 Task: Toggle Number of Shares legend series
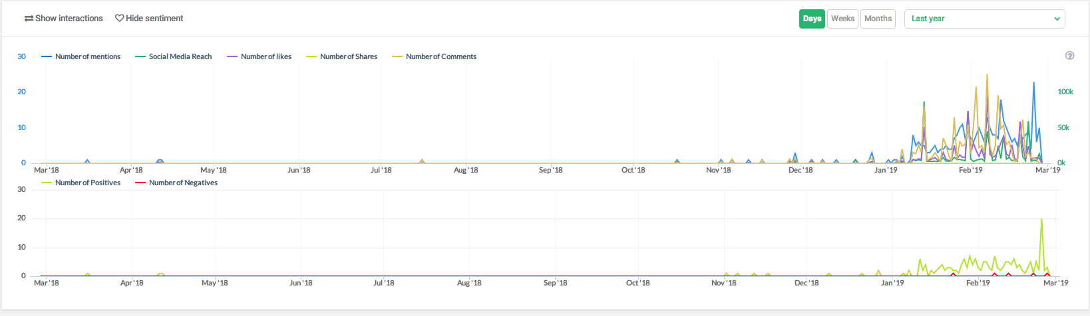click(342, 56)
